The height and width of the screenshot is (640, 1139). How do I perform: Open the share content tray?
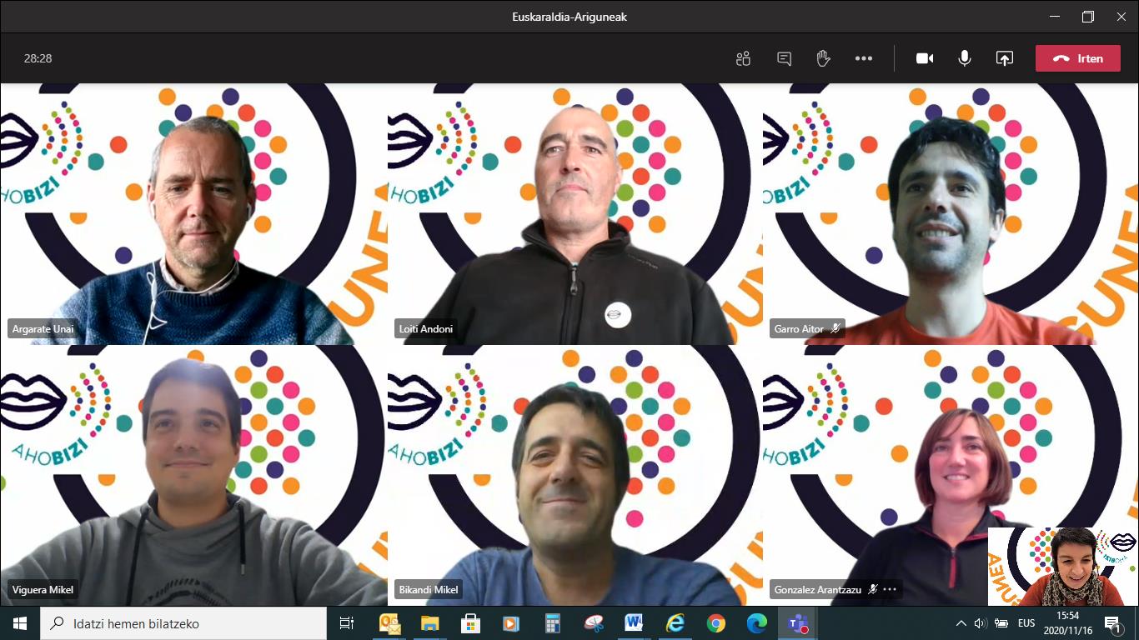[1005, 58]
